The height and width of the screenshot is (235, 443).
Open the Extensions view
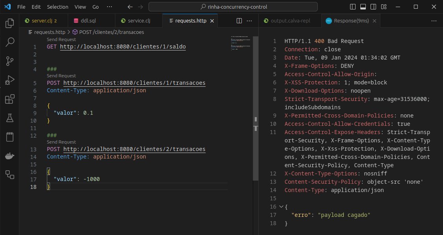(x=9, y=99)
